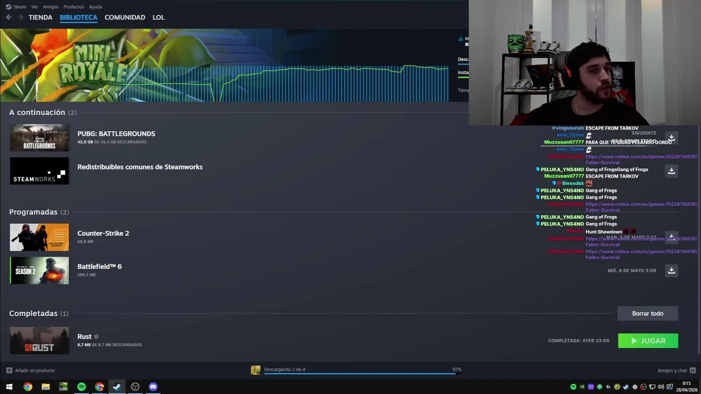This screenshot has height=394, width=701.
Task: Select Redistribuibles comunes de Steamworks title
Action: 140,167
